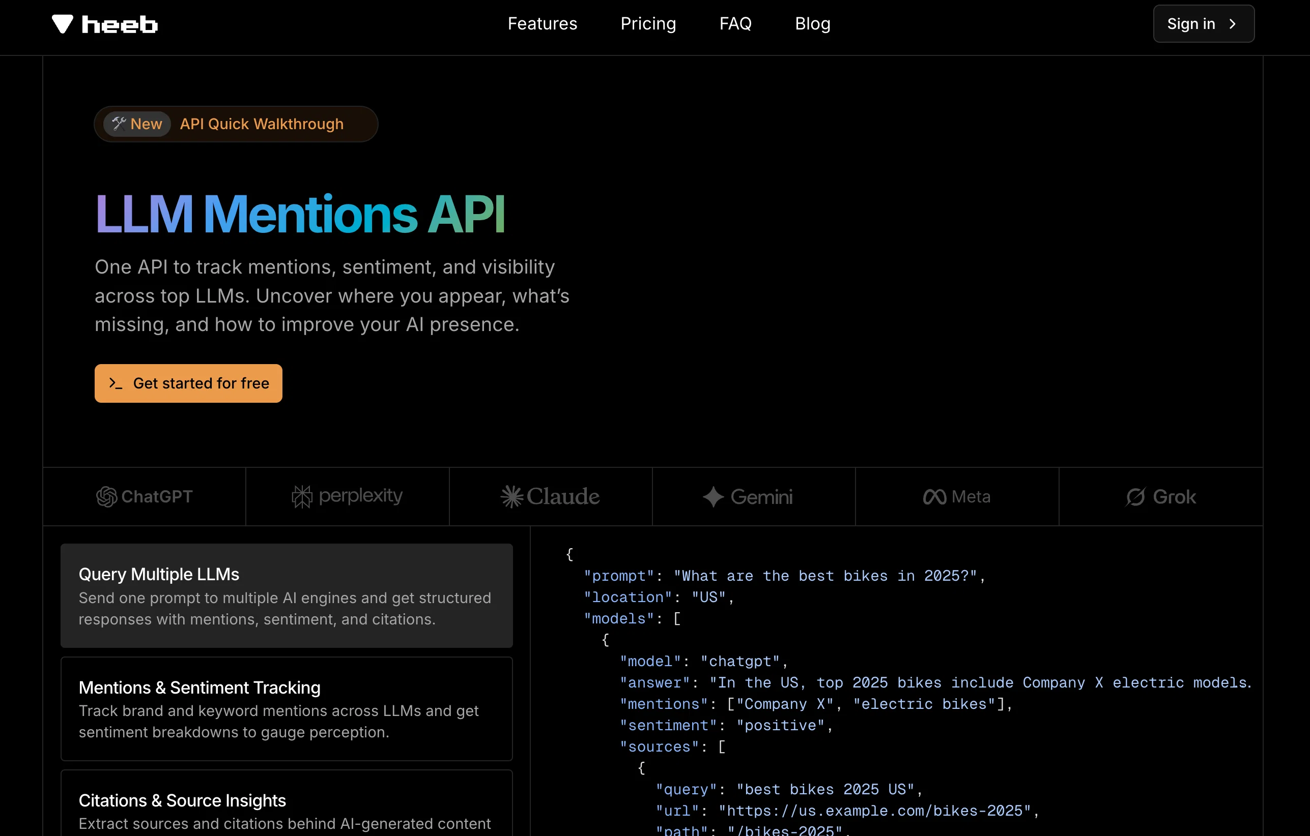1310x836 pixels.
Task: Click Get started for free button
Action: pos(188,383)
